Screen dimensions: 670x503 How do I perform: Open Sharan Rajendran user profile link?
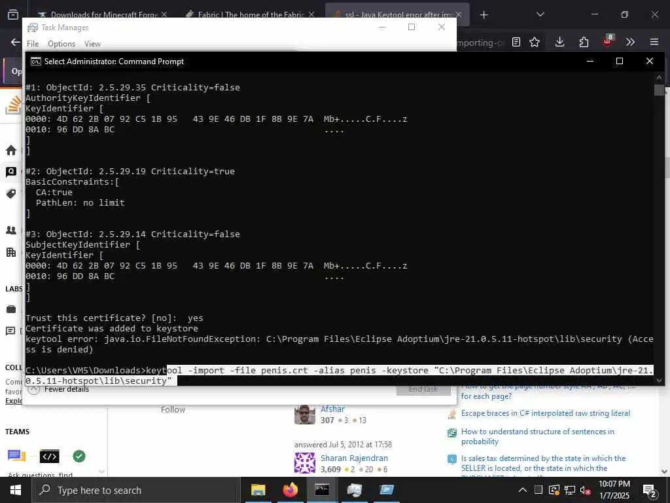[354, 458]
